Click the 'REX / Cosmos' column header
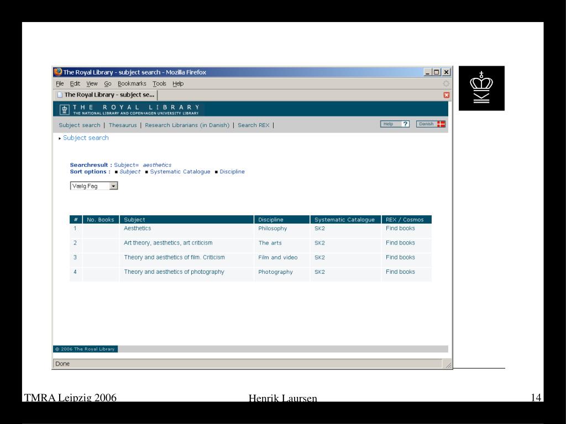This screenshot has width=566, height=424. pos(406,220)
